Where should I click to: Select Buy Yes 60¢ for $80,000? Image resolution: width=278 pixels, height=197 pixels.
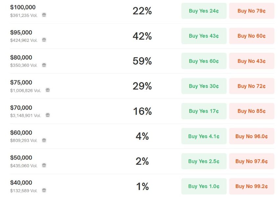pyautogui.click(x=204, y=61)
